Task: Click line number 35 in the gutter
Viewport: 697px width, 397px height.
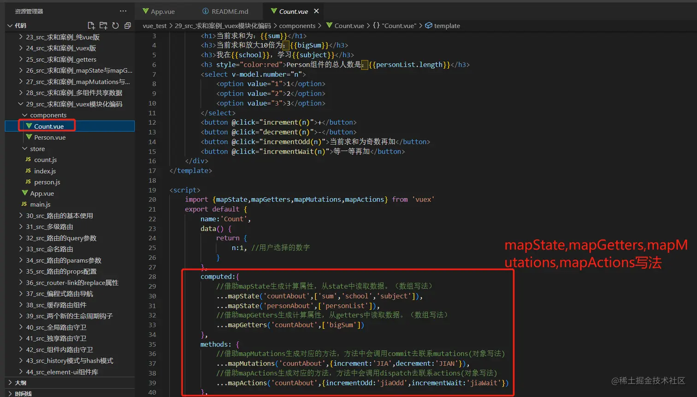Action: tap(152, 344)
